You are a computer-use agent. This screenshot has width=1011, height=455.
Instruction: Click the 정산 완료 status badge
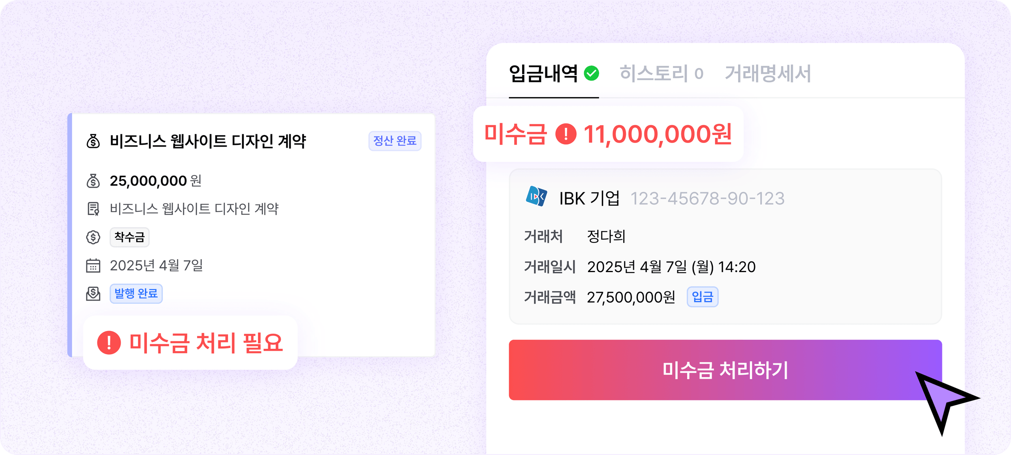[x=395, y=141]
